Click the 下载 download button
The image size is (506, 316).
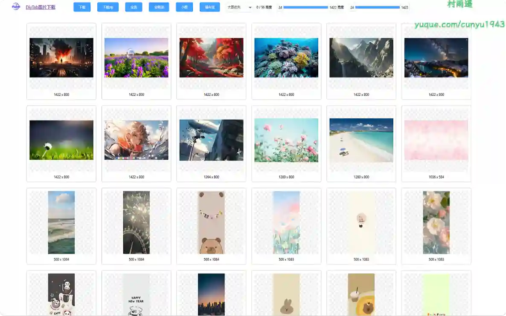point(82,7)
